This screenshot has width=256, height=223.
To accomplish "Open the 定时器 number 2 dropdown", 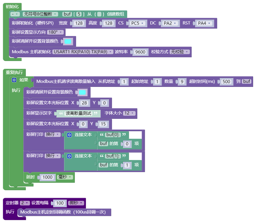I will 25,203.
